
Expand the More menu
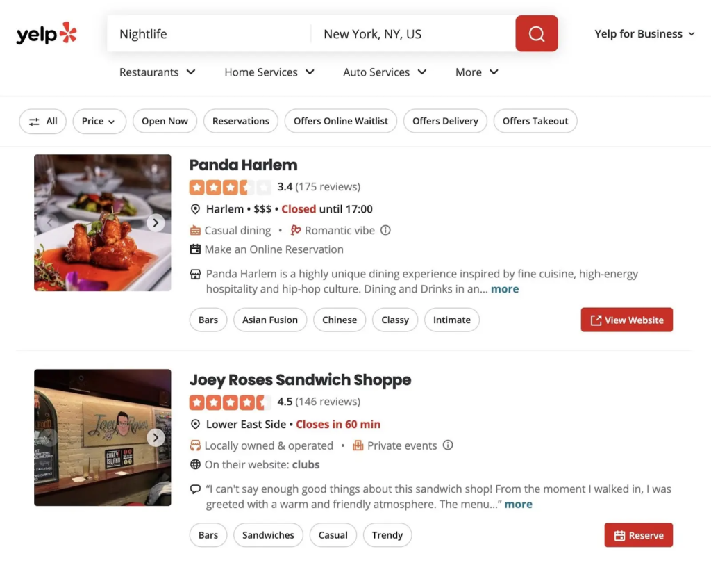(476, 72)
